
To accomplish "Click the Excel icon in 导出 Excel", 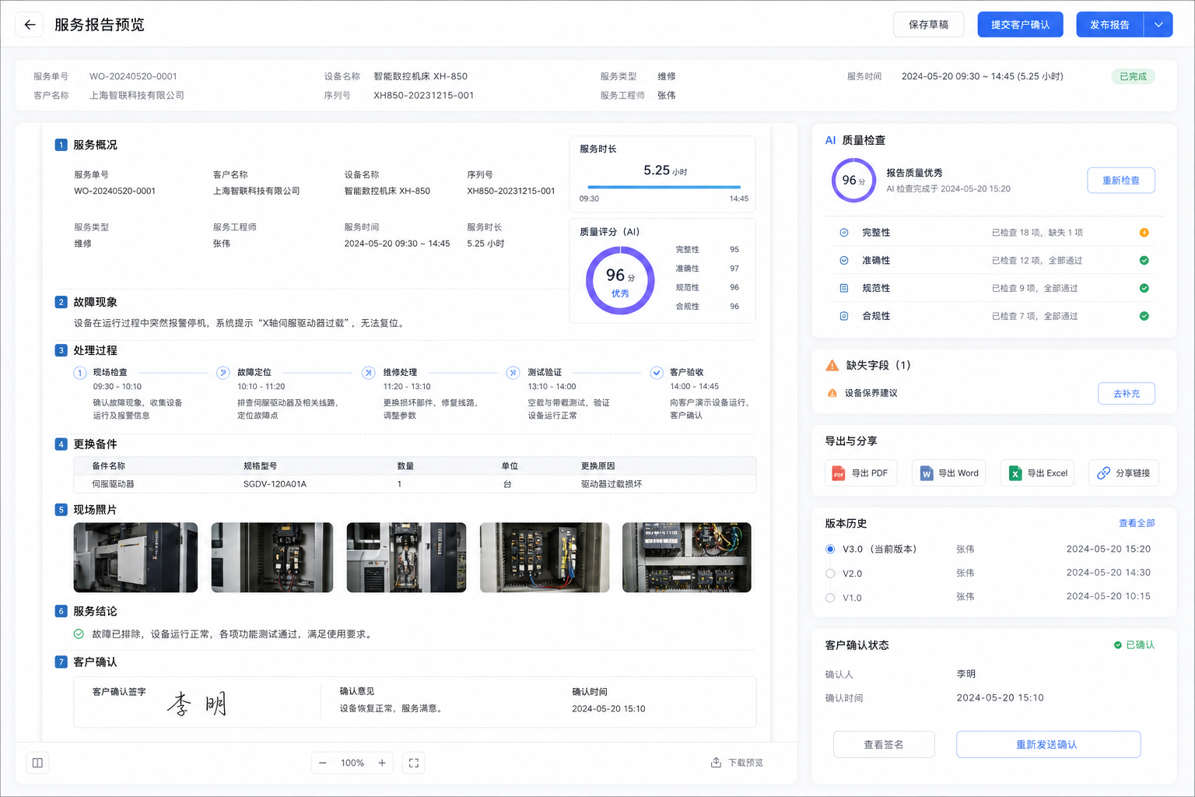I will pos(1015,473).
